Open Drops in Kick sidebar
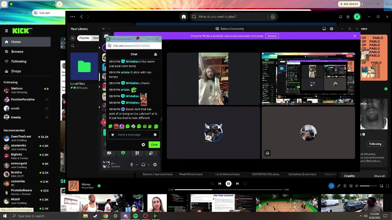Viewport: 392px width, 220px height. click(x=26, y=71)
